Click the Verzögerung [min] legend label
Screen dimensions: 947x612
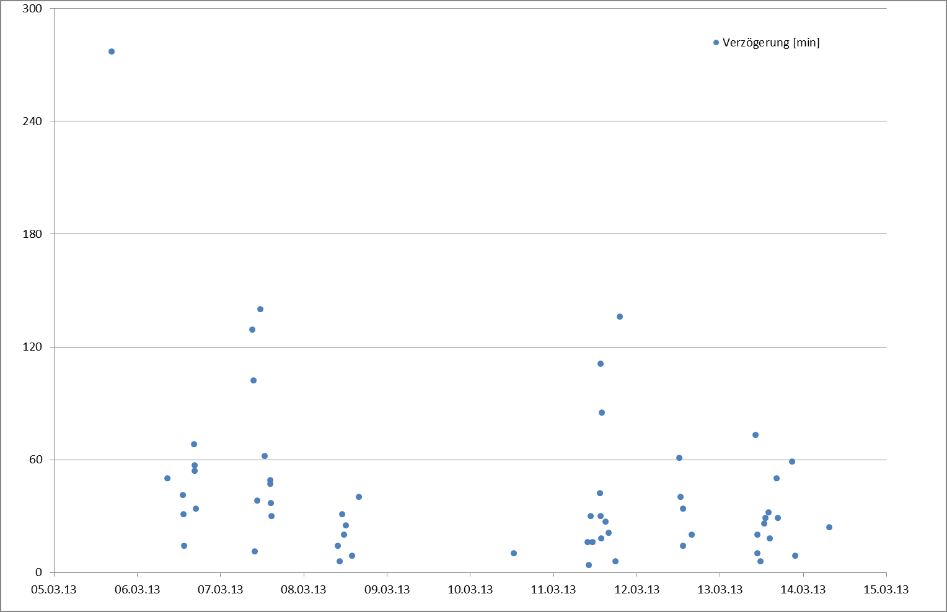771,43
